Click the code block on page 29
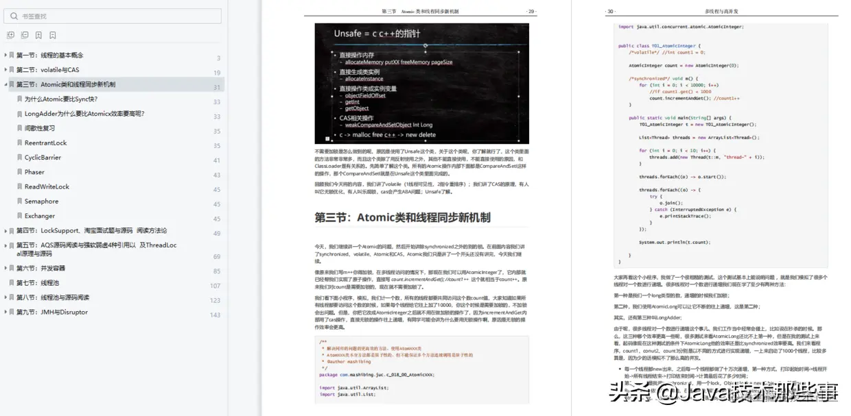The image size is (851, 416). [422, 369]
